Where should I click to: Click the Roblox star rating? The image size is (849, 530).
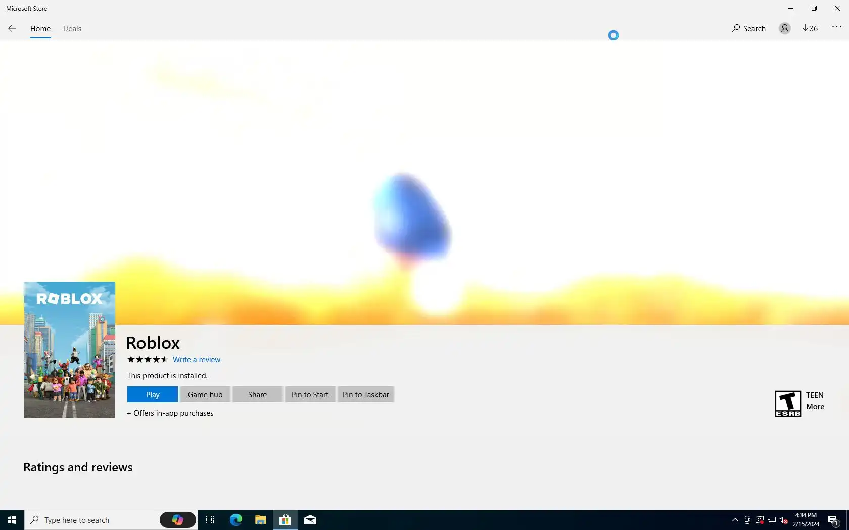[147, 359]
